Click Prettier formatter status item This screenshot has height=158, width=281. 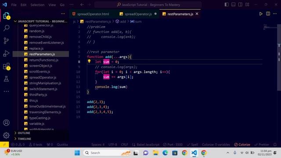[x=262, y=144]
